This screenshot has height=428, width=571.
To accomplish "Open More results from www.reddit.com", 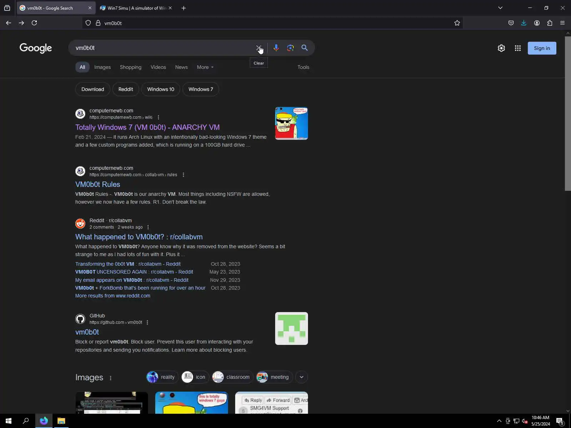I will coord(113,296).
